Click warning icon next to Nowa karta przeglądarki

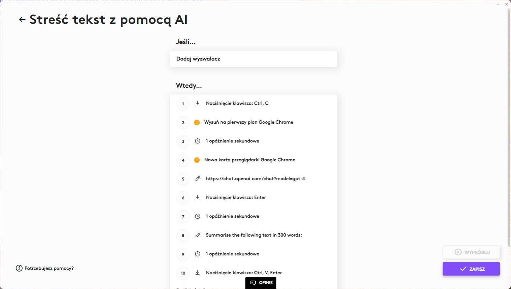point(197,160)
